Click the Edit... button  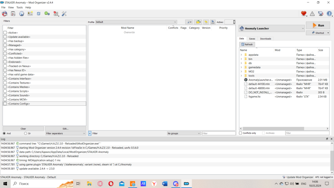click(65, 129)
